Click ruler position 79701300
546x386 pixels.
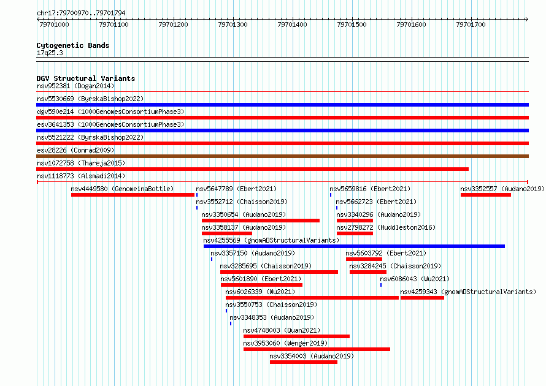(x=233, y=25)
